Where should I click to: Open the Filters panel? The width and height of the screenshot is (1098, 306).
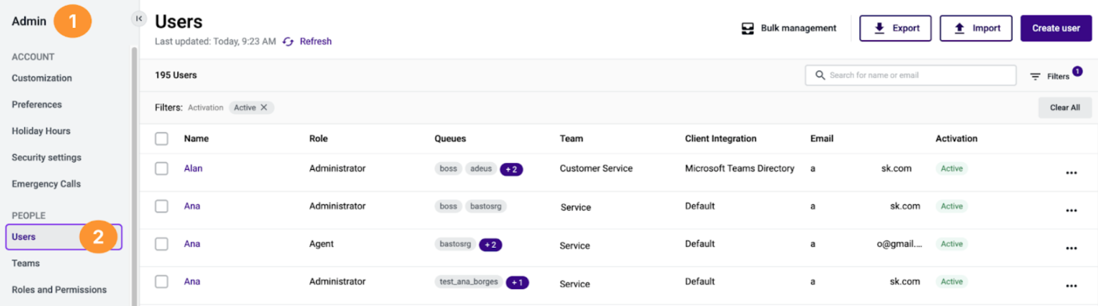[x=1055, y=76]
